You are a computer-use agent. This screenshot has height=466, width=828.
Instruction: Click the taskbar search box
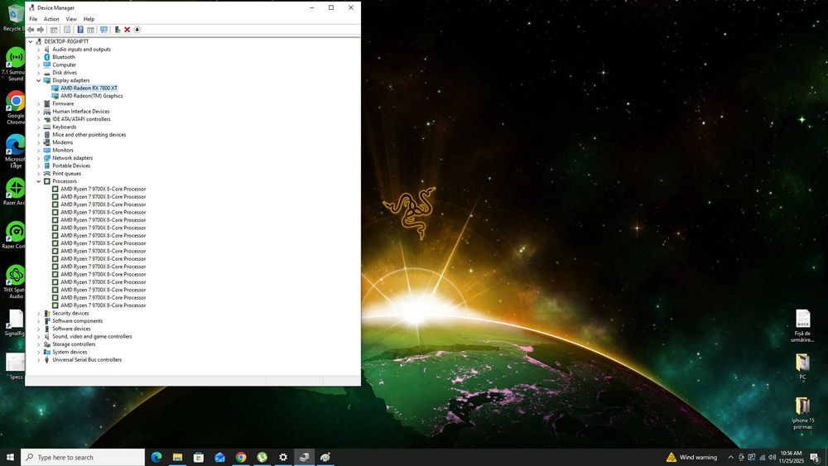[83, 457]
